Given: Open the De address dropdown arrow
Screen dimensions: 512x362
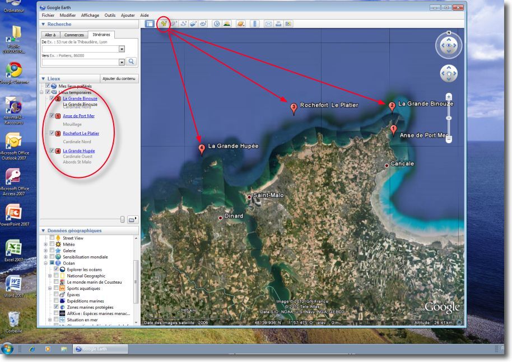Looking at the screenshot, I should [122, 49].
